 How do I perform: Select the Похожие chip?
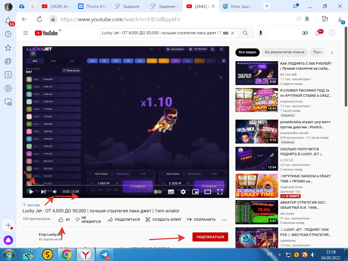tap(318, 52)
